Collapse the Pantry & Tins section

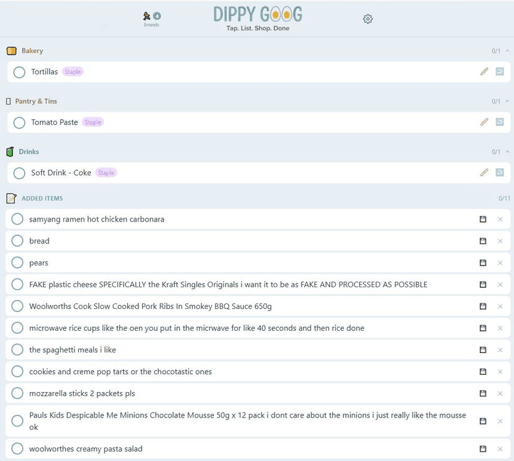507,101
